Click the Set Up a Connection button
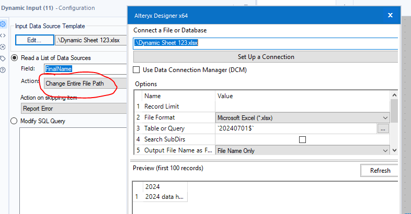 coord(266,57)
